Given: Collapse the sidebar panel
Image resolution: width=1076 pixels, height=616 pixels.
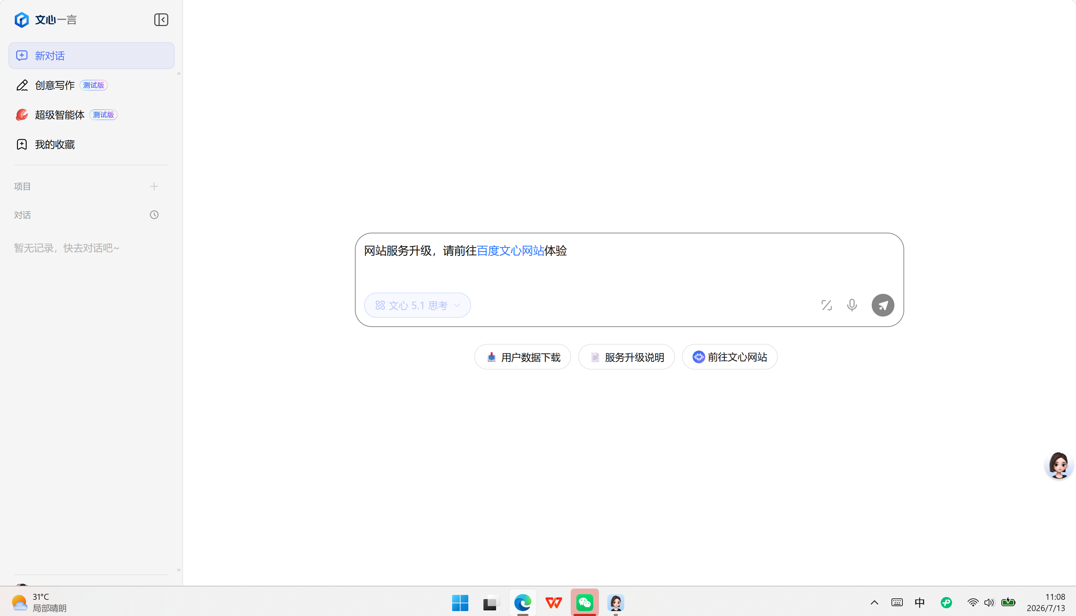Looking at the screenshot, I should tap(161, 20).
